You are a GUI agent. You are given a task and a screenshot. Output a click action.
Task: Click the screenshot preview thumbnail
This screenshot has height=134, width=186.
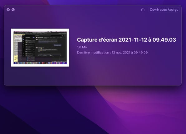[x=40, y=48]
